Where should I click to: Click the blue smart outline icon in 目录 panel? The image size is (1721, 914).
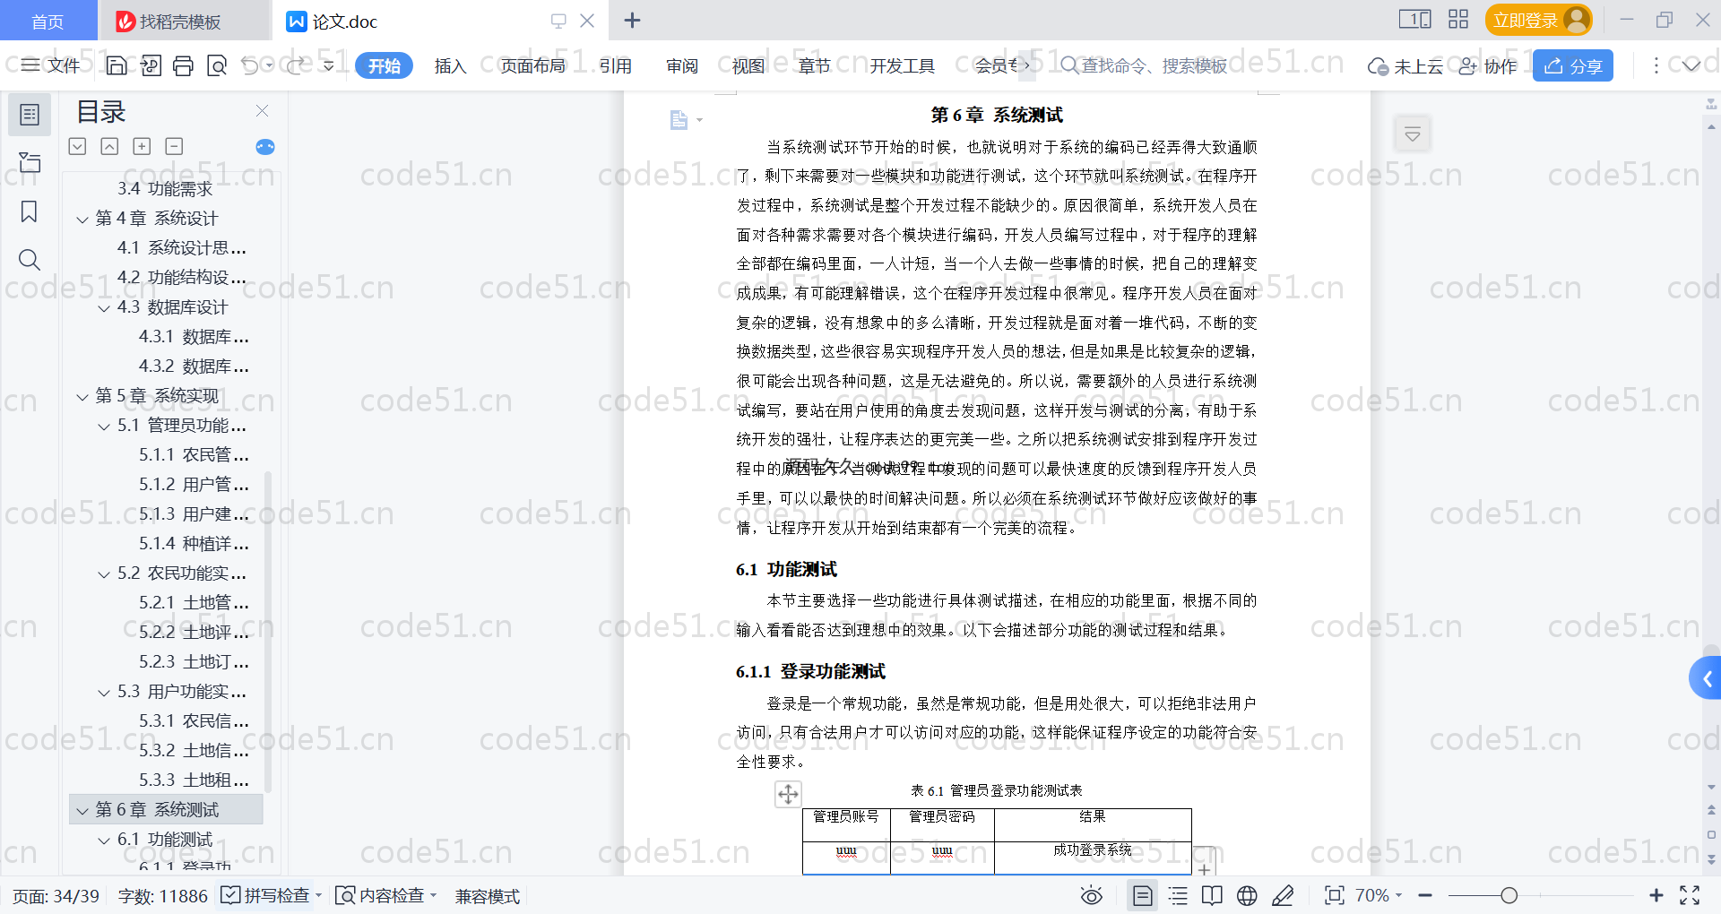pyautogui.click(x=265, y=147)
